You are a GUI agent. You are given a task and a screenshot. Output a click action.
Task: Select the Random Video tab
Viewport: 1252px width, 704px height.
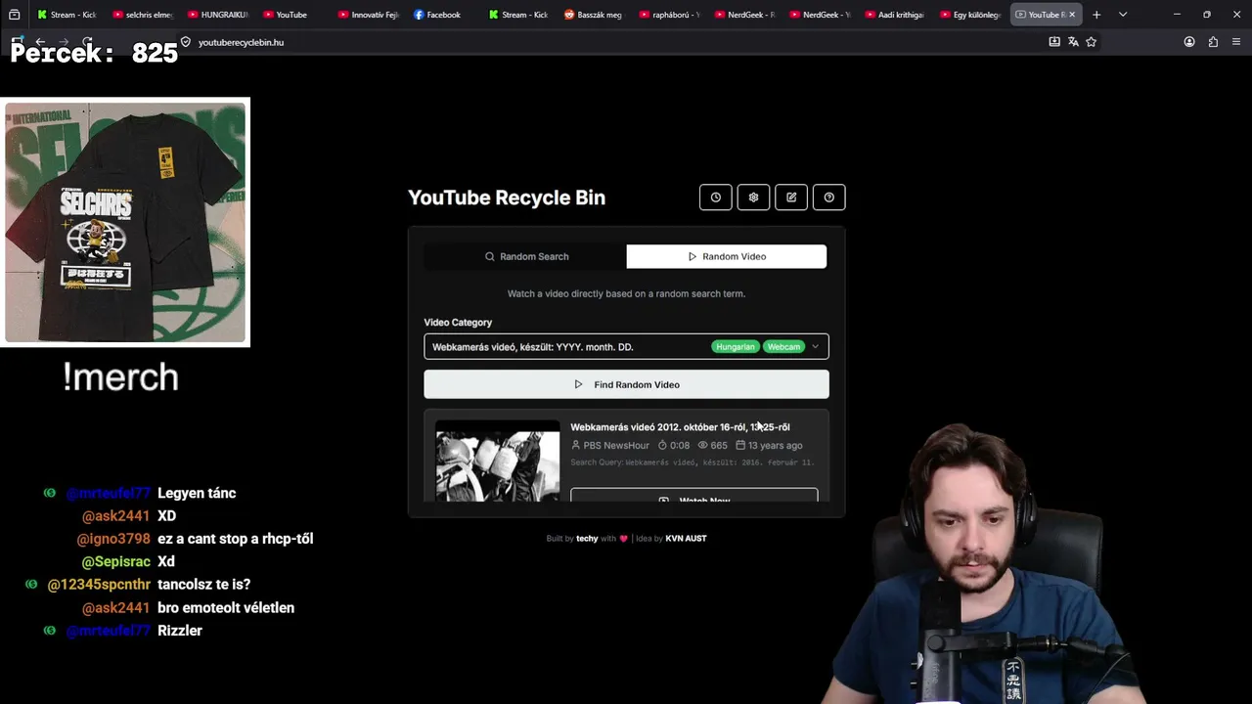click(727, 256)
